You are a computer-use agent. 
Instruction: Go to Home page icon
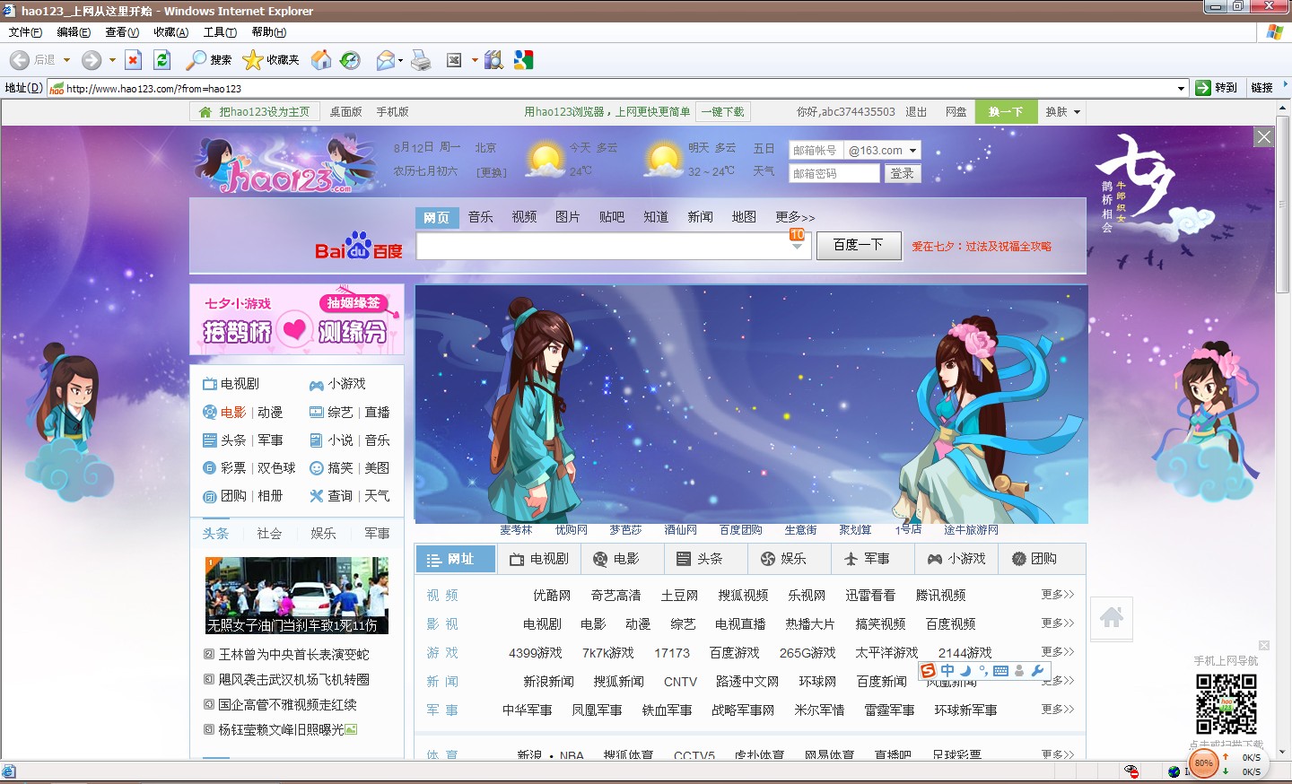coord(321,60)
